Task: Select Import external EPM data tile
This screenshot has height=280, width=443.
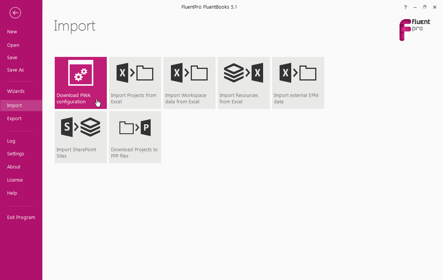Action: pyautogui.click(x=298, y=83)
